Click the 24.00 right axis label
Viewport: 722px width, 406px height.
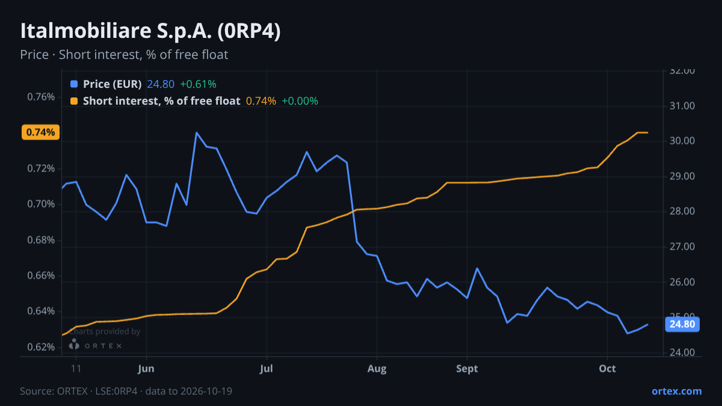682,352
